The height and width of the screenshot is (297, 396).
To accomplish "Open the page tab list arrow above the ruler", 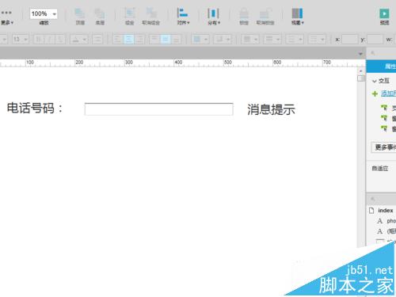I will click(x=360, y=54).
